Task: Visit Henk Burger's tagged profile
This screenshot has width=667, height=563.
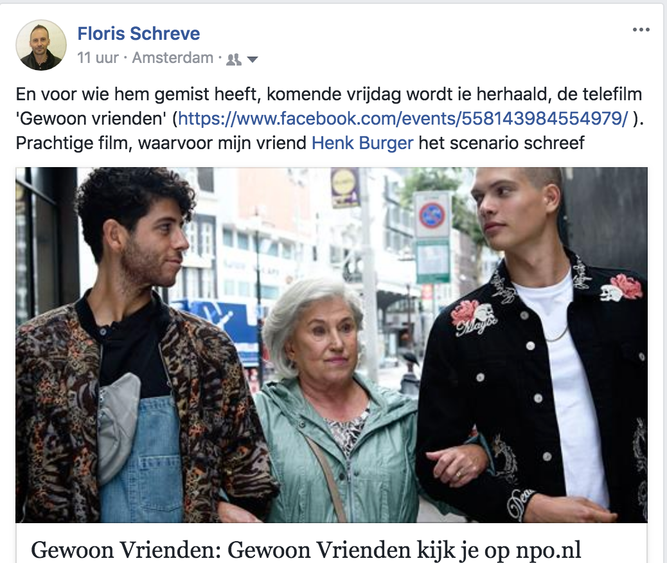Action: (x=362, y=143)
